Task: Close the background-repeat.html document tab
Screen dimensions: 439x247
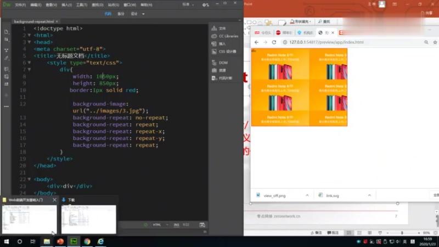Action: [57, 21]
